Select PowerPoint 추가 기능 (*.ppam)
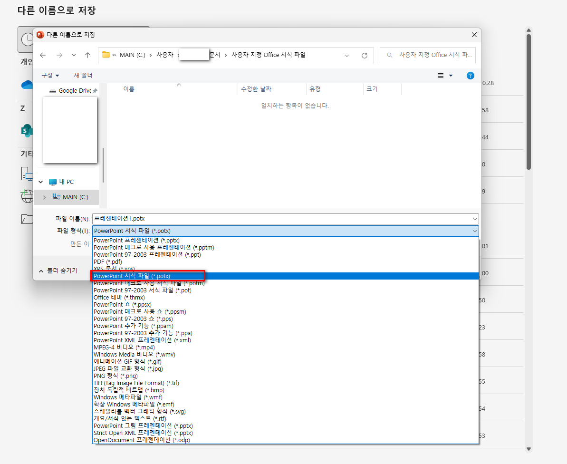 coord(286,326)
